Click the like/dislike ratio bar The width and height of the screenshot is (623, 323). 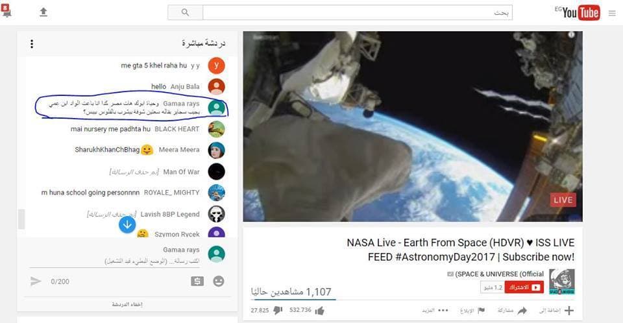[x=293, y=299]
